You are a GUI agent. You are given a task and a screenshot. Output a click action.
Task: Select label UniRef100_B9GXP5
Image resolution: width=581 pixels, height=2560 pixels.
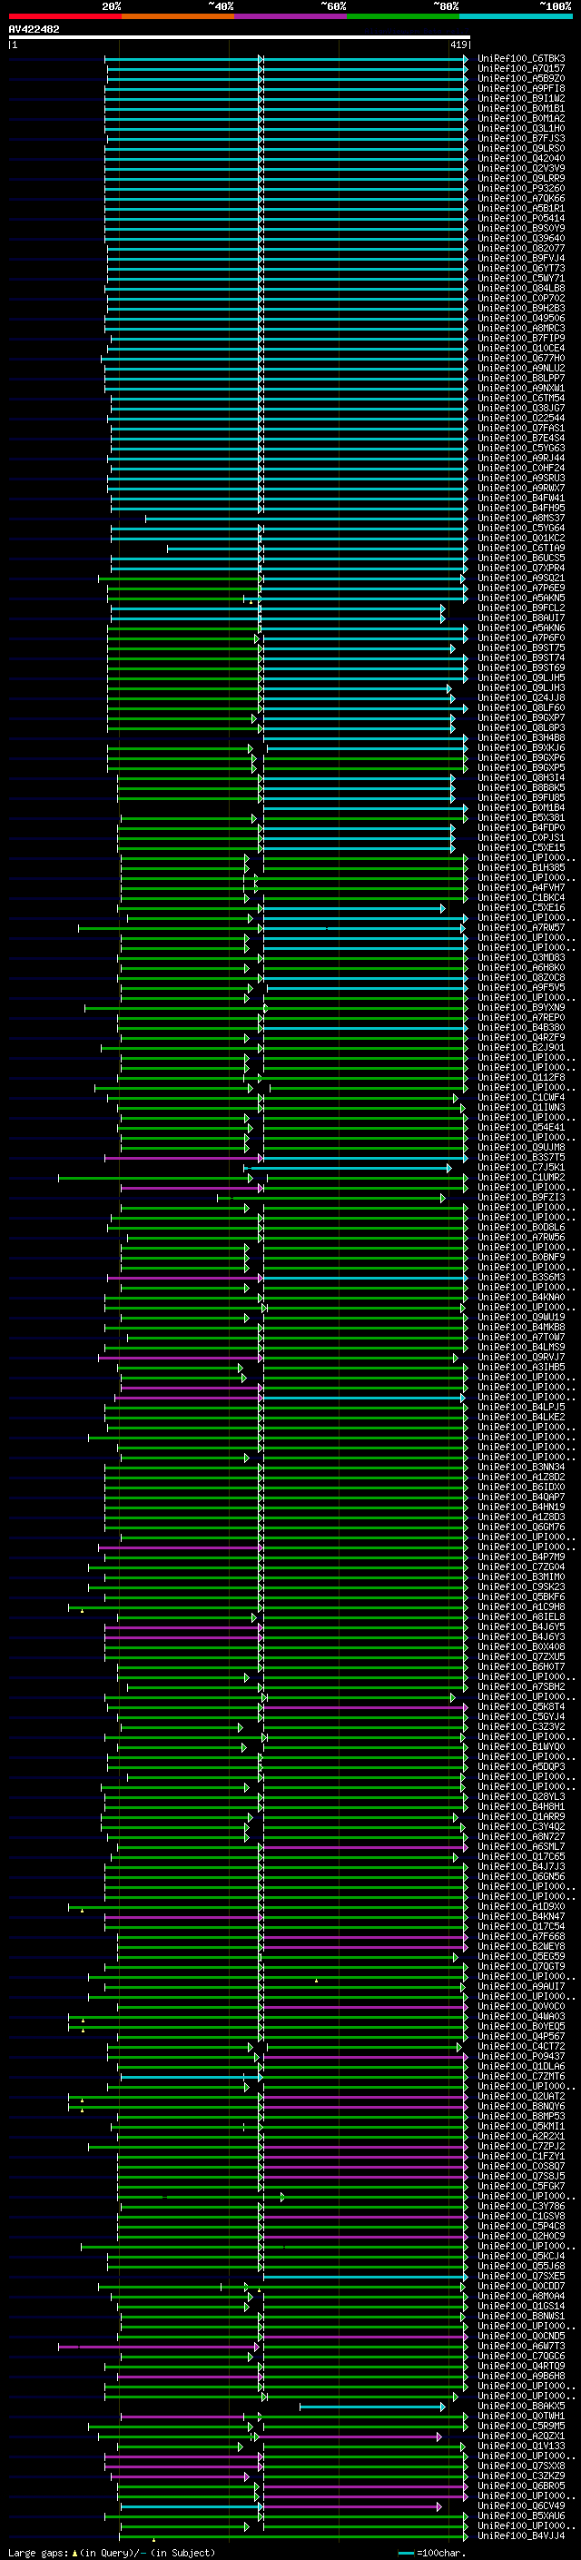(x=521, y=768)
